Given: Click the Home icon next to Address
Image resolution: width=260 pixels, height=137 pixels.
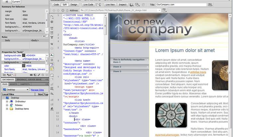Looking at the screenshot, I should pyautogui.click(x=67, y=10).
